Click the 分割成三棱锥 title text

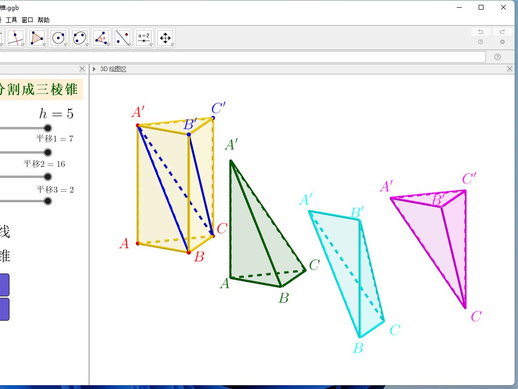tap(38, 89)
